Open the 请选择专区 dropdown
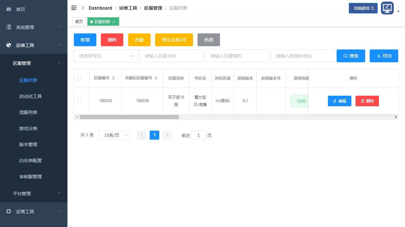Viewport: 405px width, 227px height. point(106,56)
